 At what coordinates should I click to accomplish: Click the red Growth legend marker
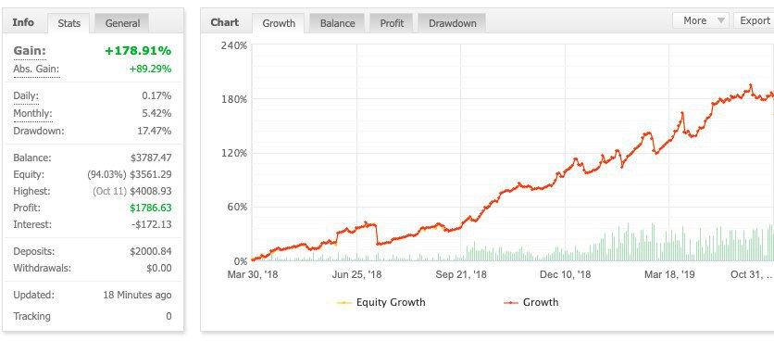pos(511,302)
